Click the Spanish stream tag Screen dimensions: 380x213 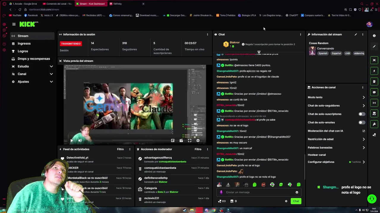pos(323,54)
